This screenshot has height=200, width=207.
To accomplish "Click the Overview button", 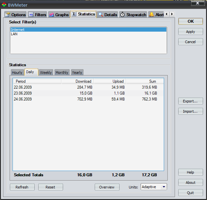I will pyautogui.click(x=107, y=187).
